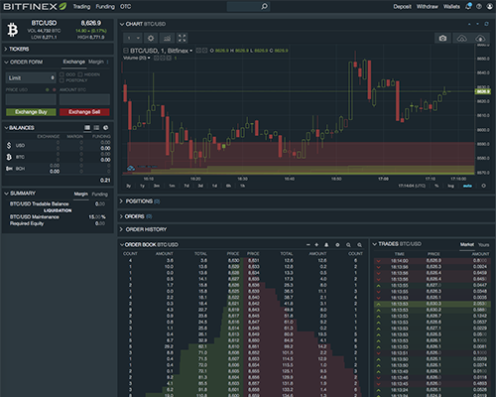Click chart panel refresh icon
This screenshot has width=496, height=397.
click(486, 24)
